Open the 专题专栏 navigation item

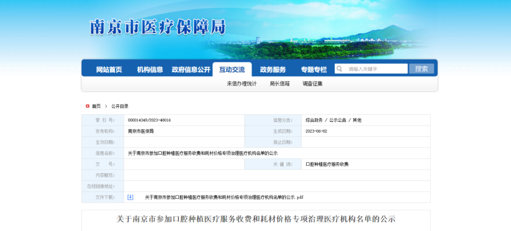click(x=314, y=69)
